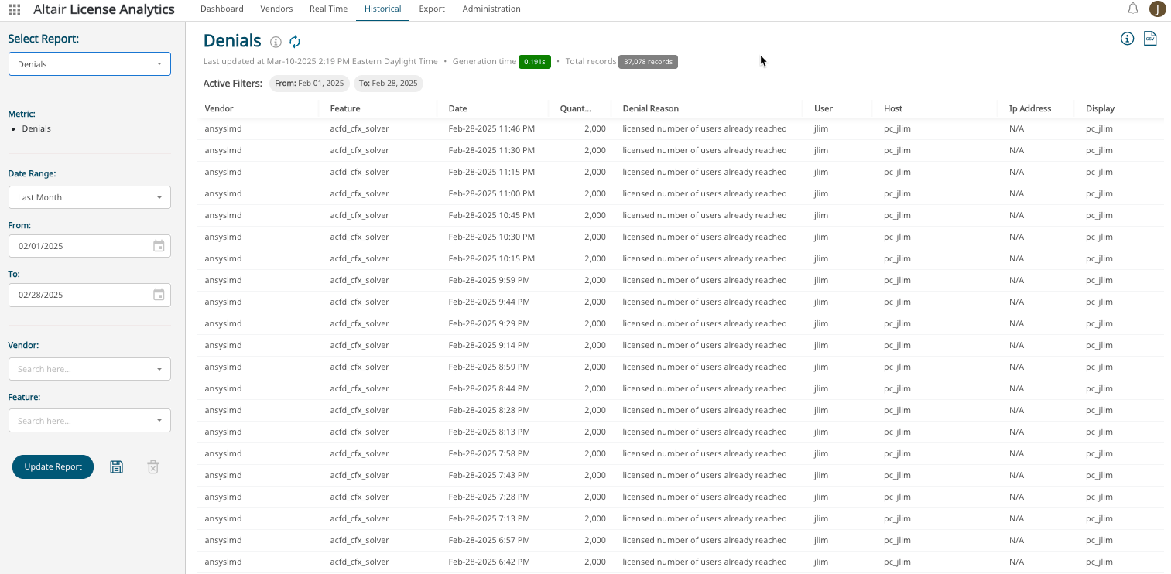Open the To date calendar picker
Image resolution: width=1171 pixels, height=574 pixels.
159,295
